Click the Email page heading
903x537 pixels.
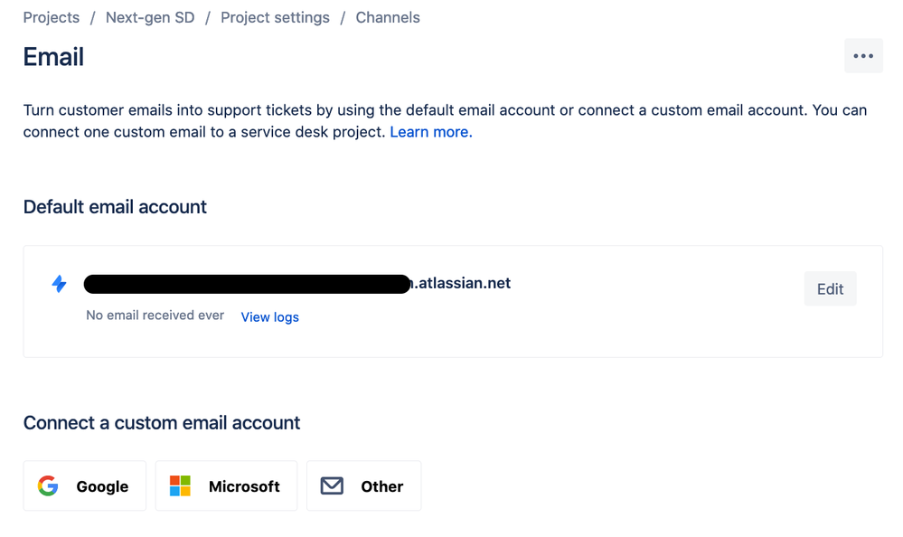point(53,57)
